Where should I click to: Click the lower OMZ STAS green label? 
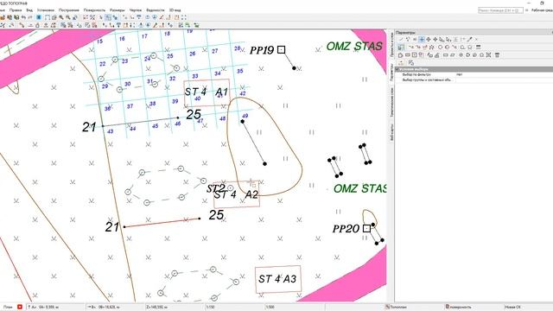click(x=359, y=188)
